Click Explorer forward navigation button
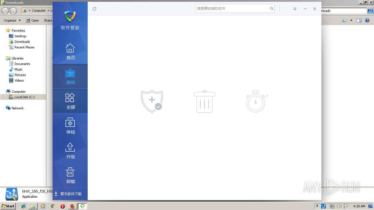The height and width of the screenshot is (210, 374). [x=13, y=11]
